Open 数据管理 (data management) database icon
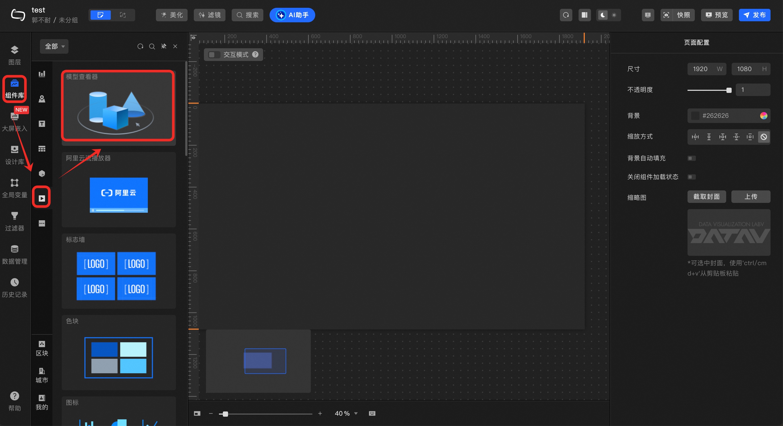Viewport: 783px width, 426px height. coord(14,249)
